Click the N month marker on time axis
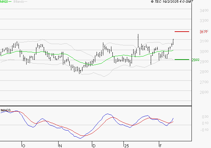The height and width of the screenshot is (148, 211). point(60,146)
